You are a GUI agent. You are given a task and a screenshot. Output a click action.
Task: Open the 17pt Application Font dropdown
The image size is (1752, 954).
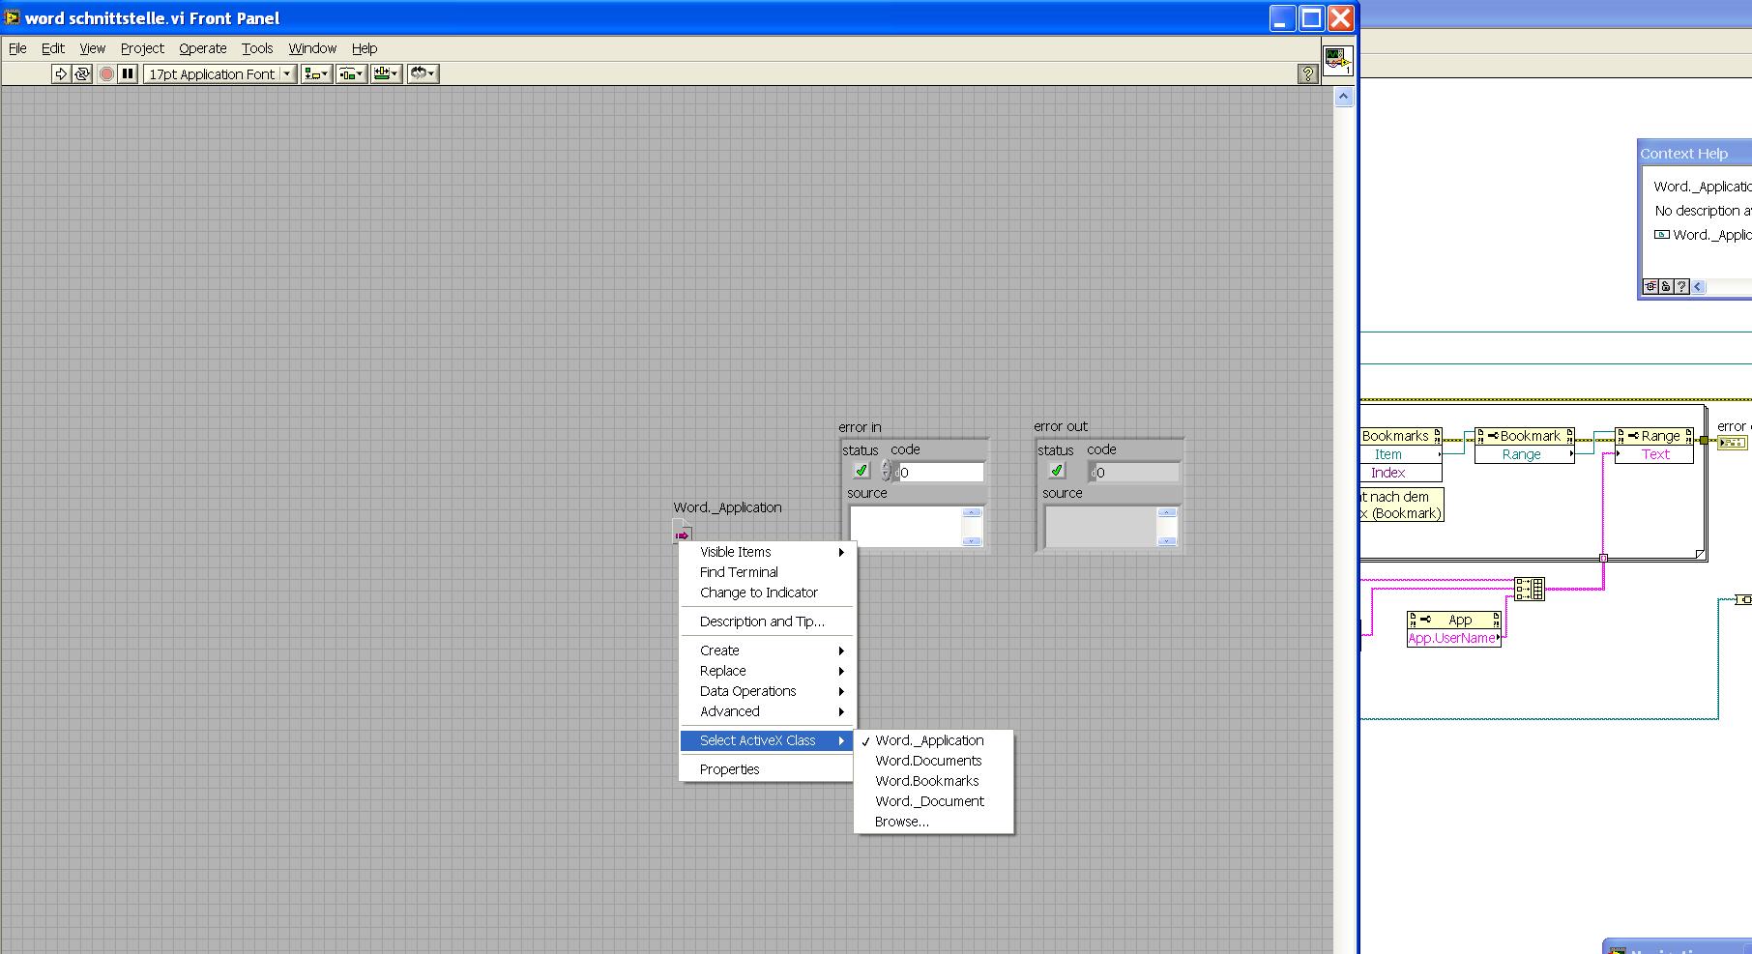[x=219, y=73]
